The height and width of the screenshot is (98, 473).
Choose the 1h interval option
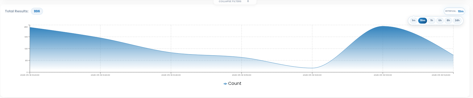click(x=432, y=20)
